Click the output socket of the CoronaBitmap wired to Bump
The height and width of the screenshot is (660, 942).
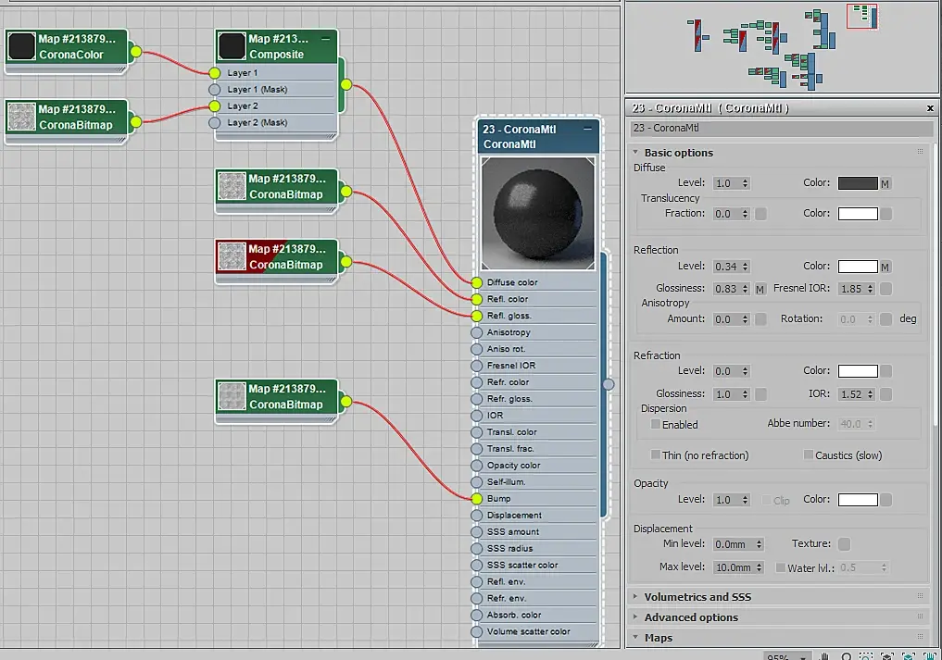[346, 402]
